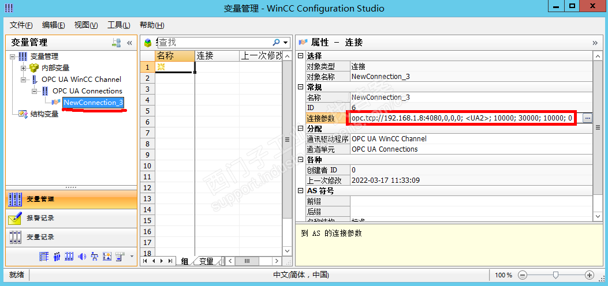Click the 名称 column header

pos(175,56)
